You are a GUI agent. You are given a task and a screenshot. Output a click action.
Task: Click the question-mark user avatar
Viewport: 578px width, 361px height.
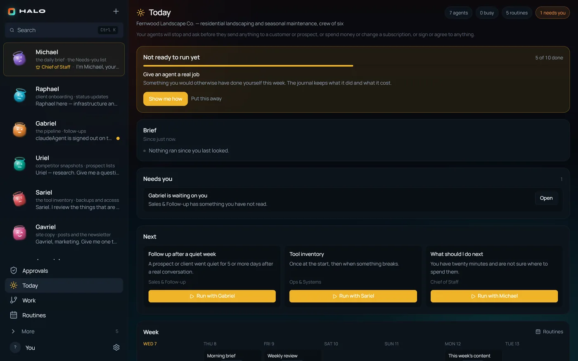tap(15, 347)
